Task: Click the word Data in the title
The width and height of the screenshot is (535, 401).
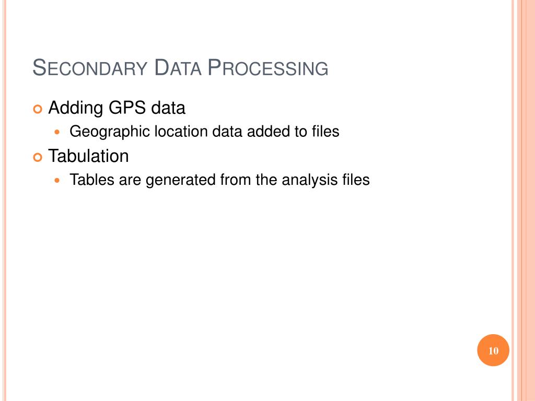Action: 178,67
